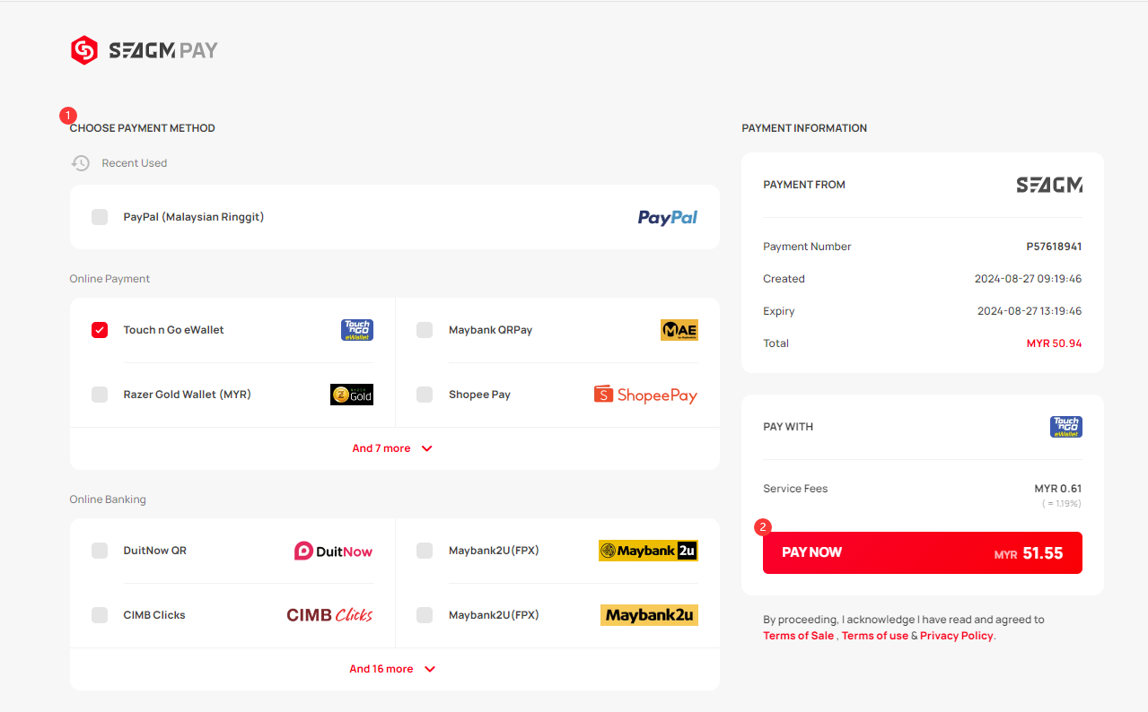Click the Maybank QRPay label
The width and height of the screenshot is (1148, 712).
pyautogui.click(x=491, y=330)
